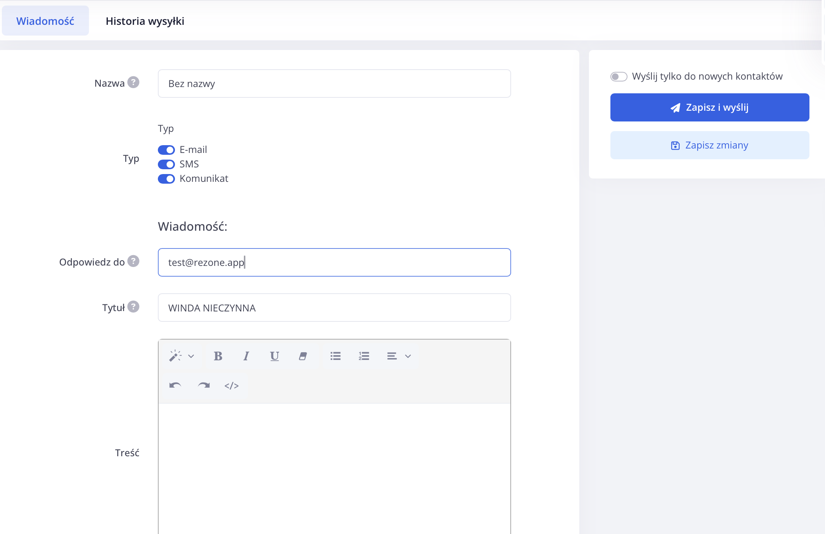This screenshot has height=534, width=825.
Task: Click the Zapisz i wyślij button
Action: pos(710,107)
